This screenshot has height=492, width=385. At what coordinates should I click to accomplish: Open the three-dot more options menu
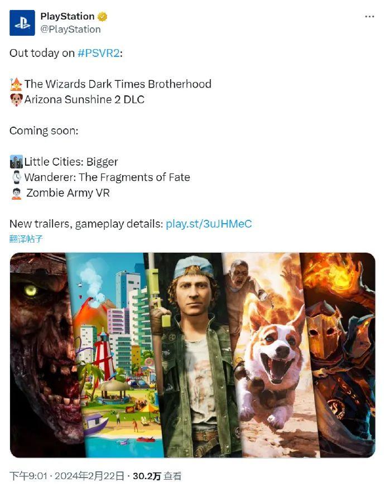[x=369, y=16]
